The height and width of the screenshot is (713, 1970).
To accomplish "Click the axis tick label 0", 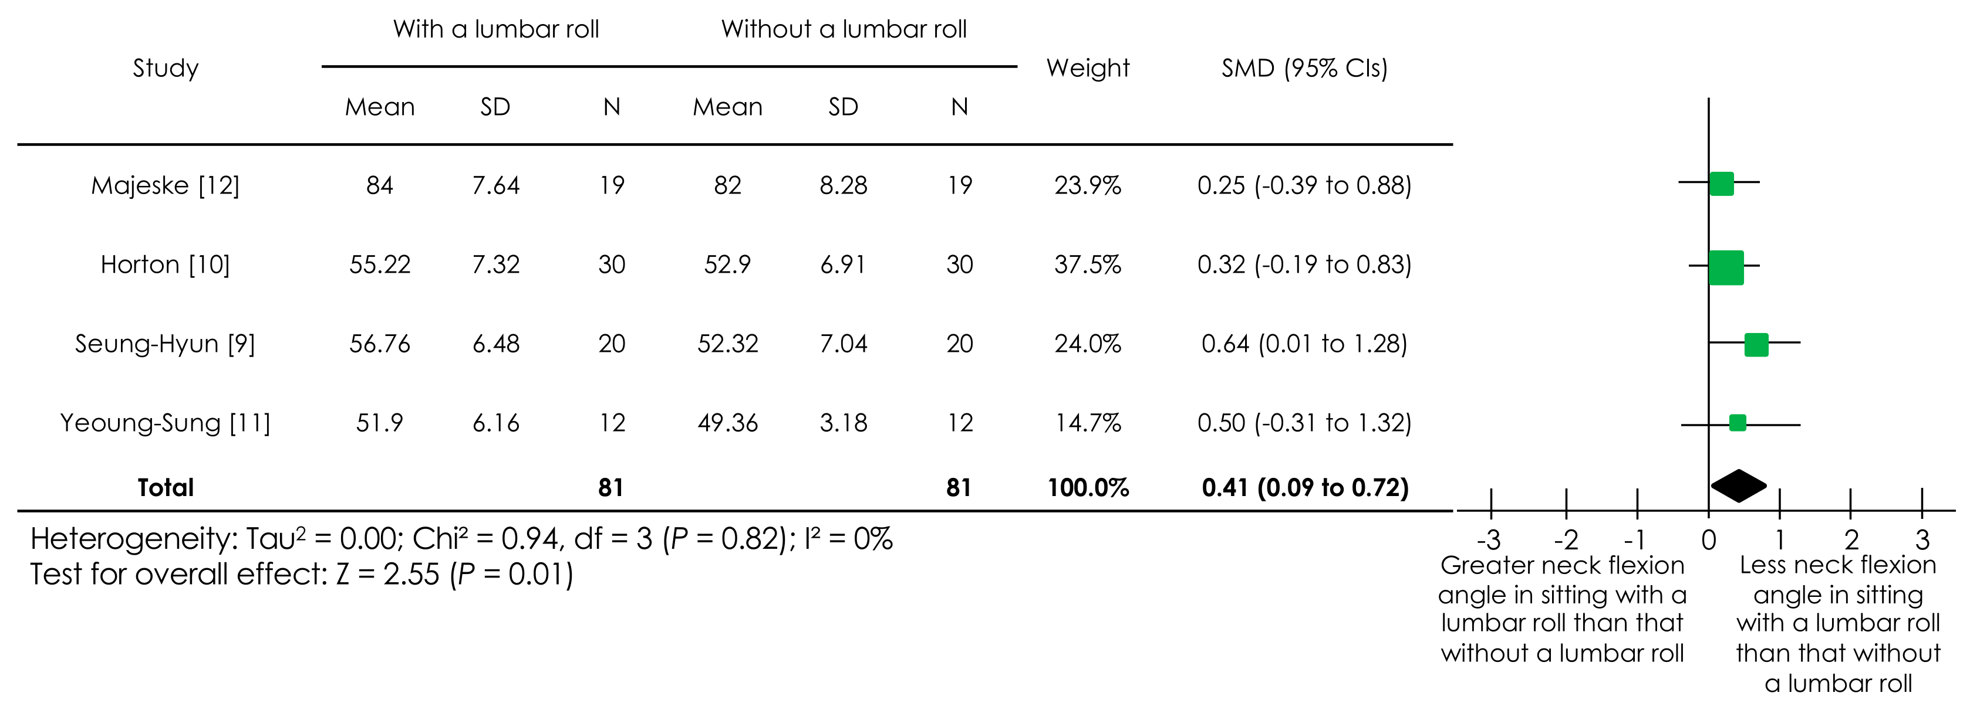I will pos(1708,540).
